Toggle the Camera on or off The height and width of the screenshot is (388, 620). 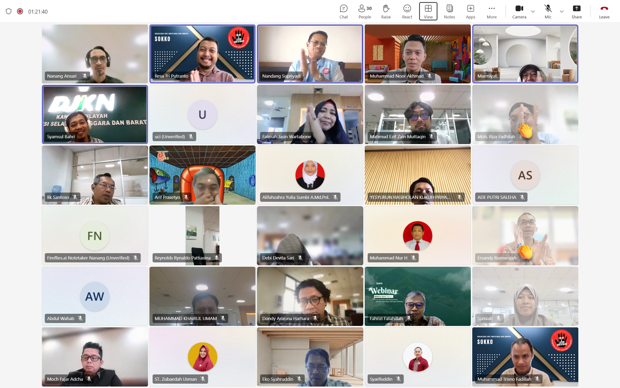519,11
